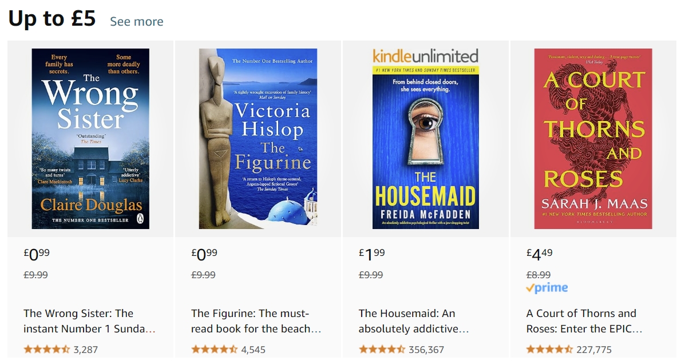The image size is (681, 361).
Task: View A Court of Thorns and Roses cover
Action: pyautogui.click(x=593, y=139)
